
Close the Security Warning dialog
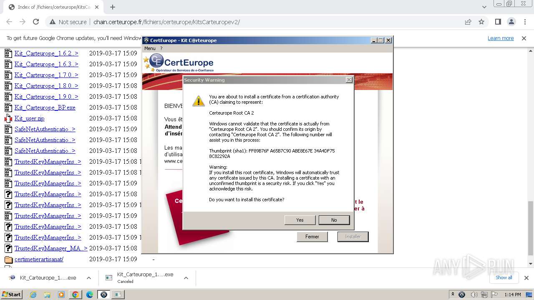coord(349,80)
